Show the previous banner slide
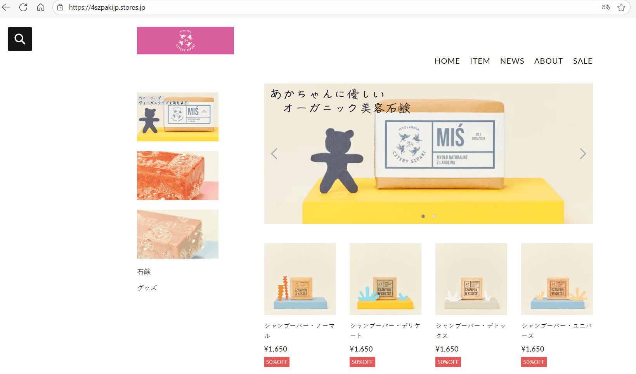The width and height of the screenshot is (636, 374). (274, 154)
